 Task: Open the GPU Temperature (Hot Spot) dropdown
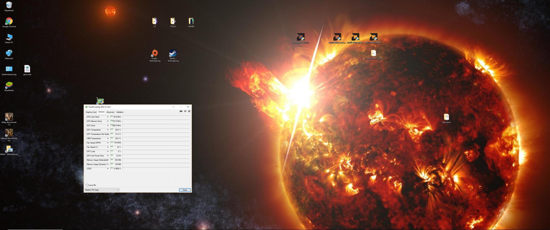pos(108,134)
